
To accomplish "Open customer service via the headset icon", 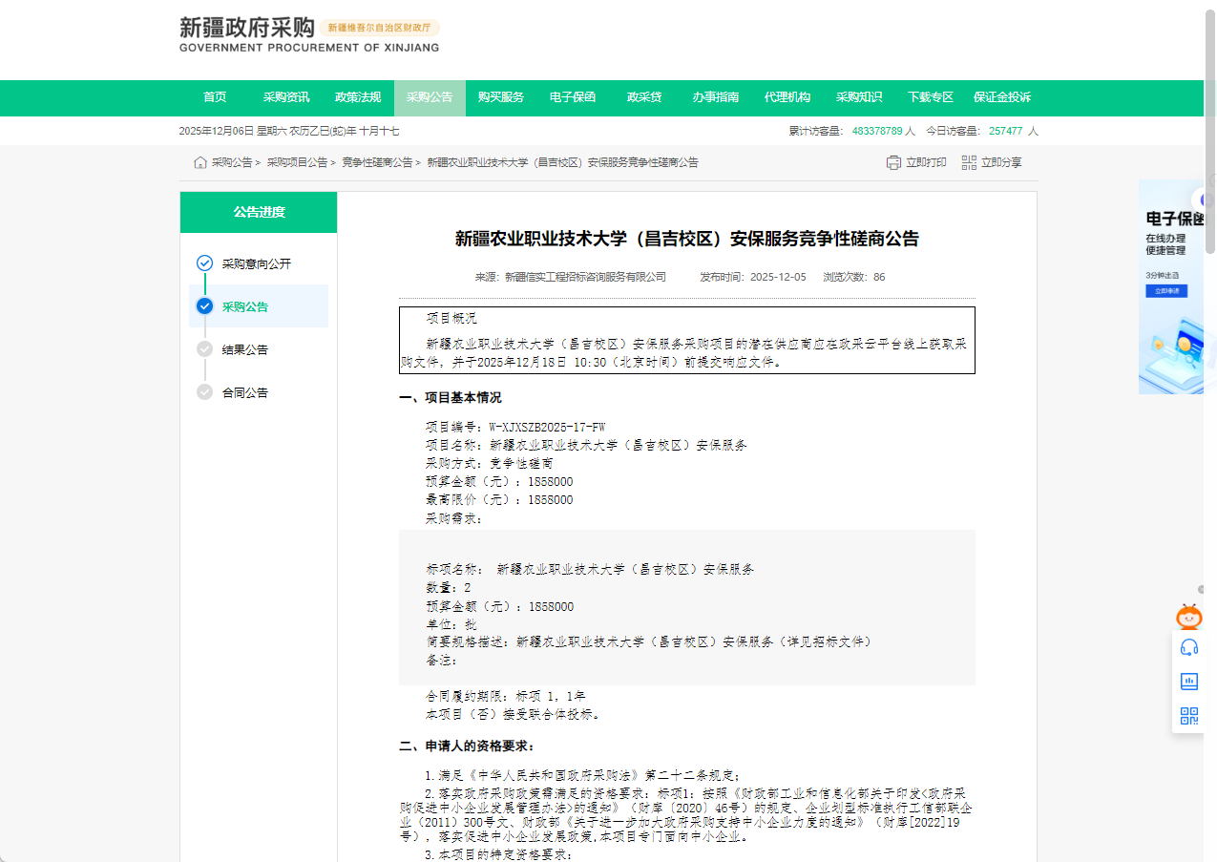I will pos(1188,648).
